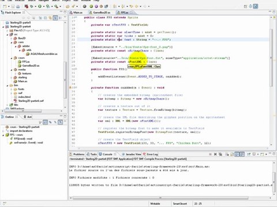
Task: Expand the textures package node
Action: coord(16,74)
